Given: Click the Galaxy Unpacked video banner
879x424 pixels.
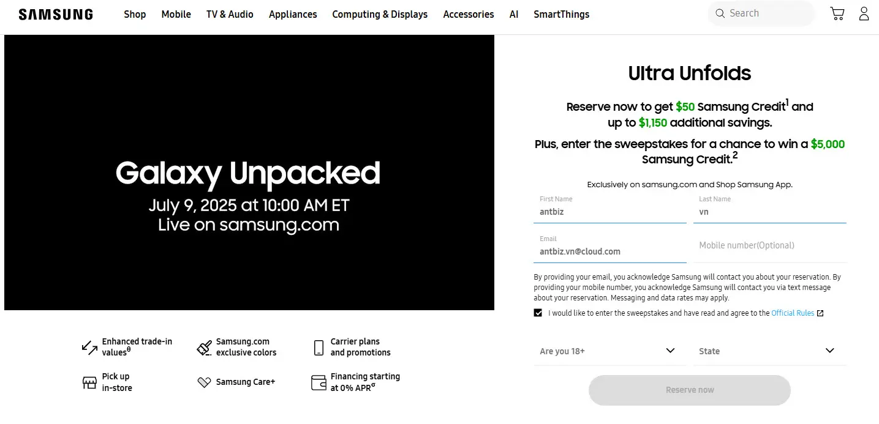Looking at the screenshot, I should point(249,173).
